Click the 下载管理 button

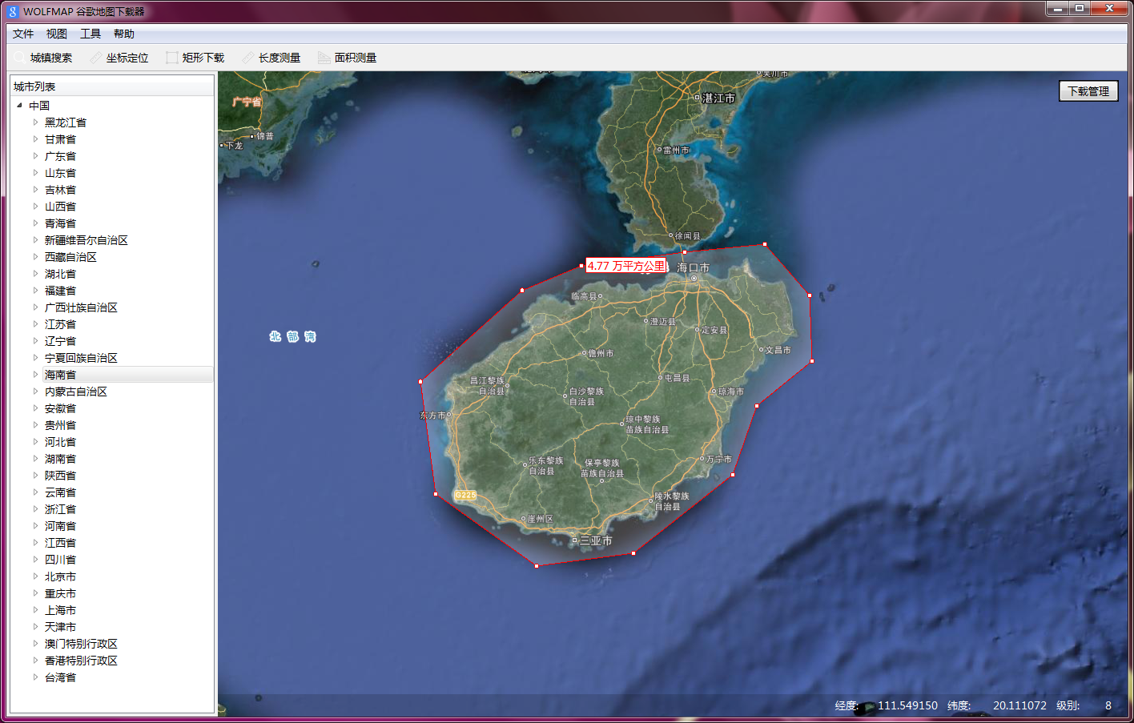[1088, 90]
